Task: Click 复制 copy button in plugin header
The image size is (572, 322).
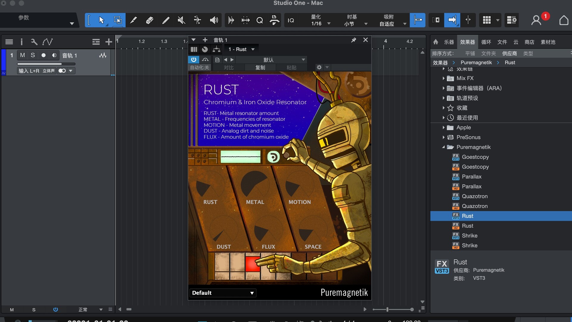Action: (260, 68)
